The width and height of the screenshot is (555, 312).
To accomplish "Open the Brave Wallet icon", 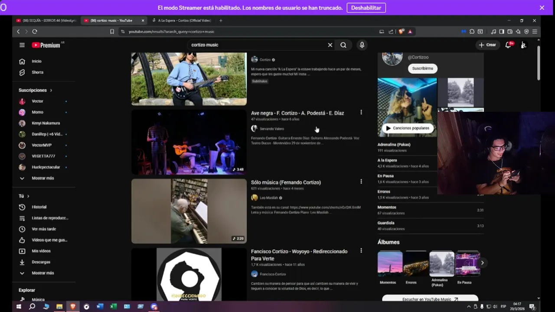I will click(x=510, y=32).
